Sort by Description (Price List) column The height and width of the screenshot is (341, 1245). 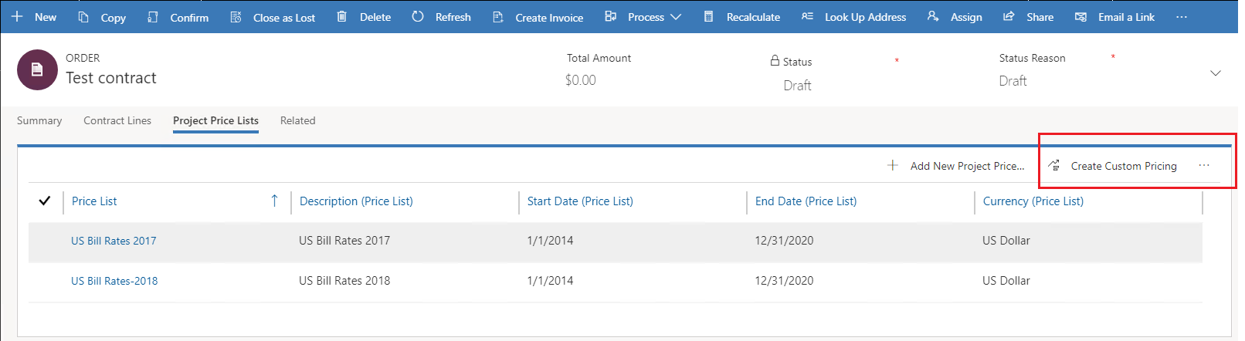pyautogui.click(x=356, y=201)
